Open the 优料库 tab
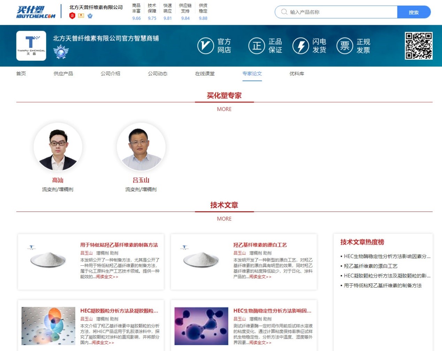 pos(297,74)
